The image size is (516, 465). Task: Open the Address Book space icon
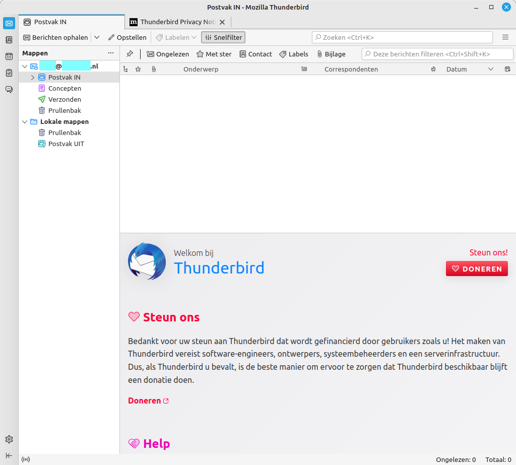[9, 40]
